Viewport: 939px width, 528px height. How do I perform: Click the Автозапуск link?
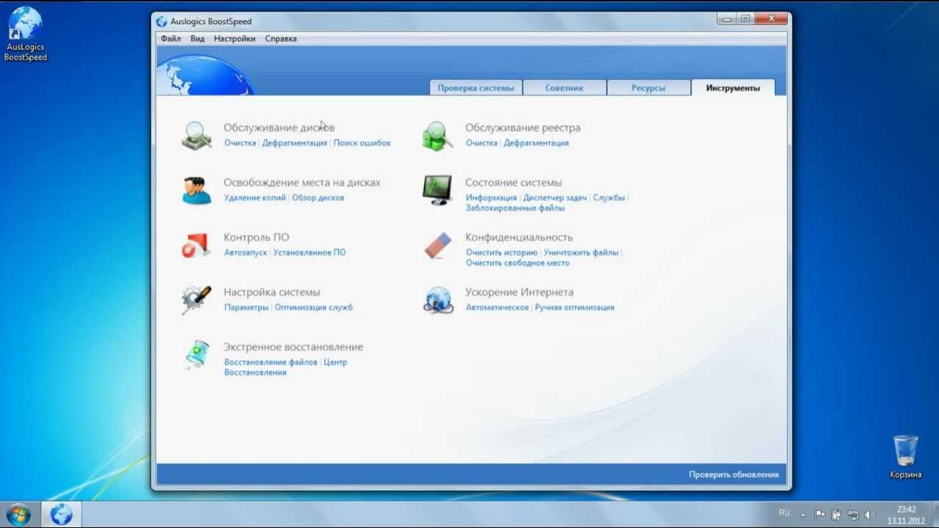click(x=246, y=252)
